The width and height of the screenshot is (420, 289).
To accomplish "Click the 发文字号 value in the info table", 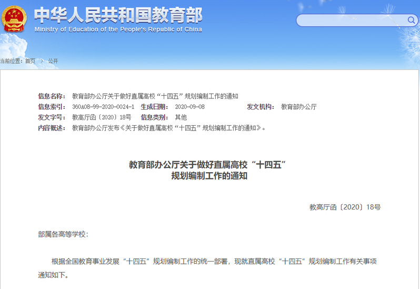I will point(102,117).
